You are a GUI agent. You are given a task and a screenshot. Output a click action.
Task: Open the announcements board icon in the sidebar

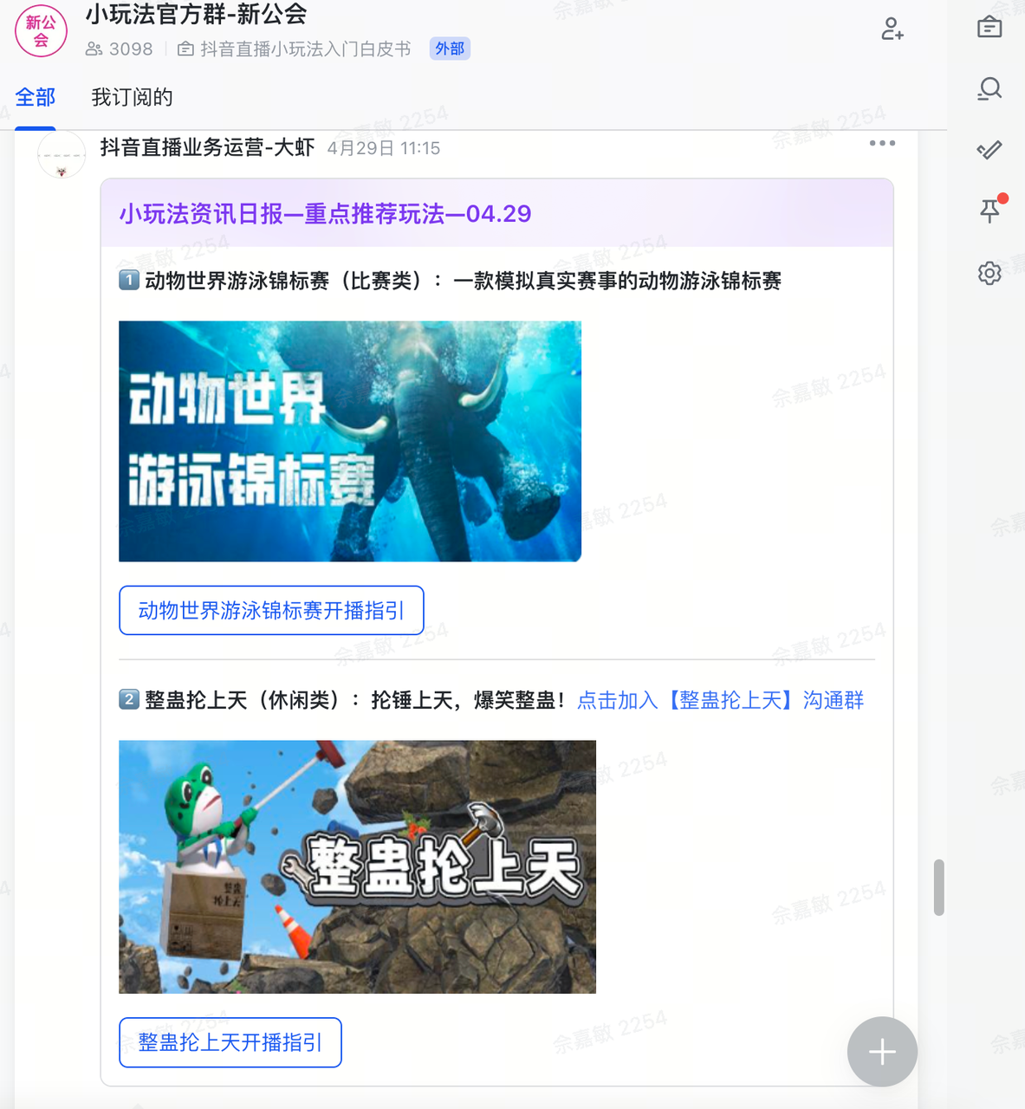click(x=989, y=27)
